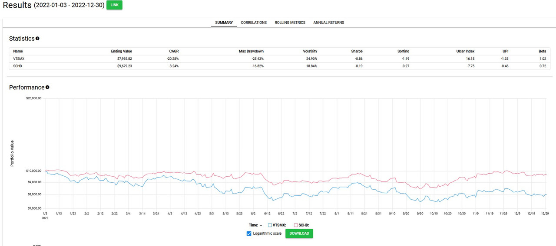
Task: Toggle SCHD pink legend swatch
Action: [296, 225]
